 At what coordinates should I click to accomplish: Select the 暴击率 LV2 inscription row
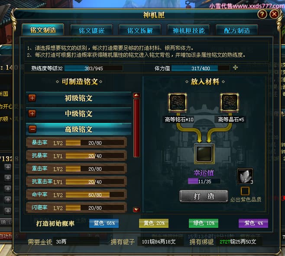tap(76, 143)
